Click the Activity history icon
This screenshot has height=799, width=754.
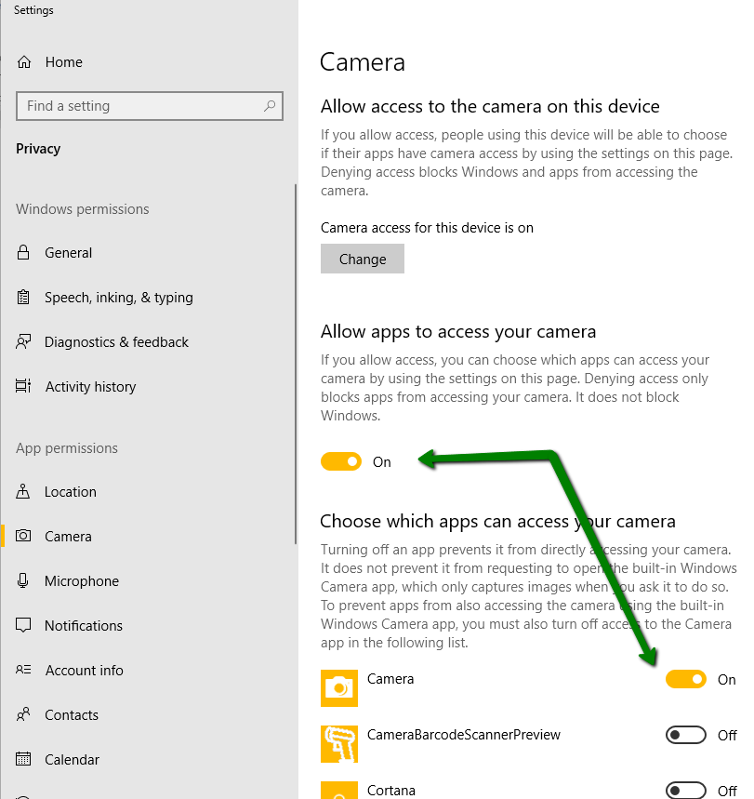[23, 386]
